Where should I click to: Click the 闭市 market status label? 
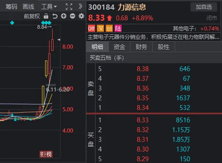(212, 18)
